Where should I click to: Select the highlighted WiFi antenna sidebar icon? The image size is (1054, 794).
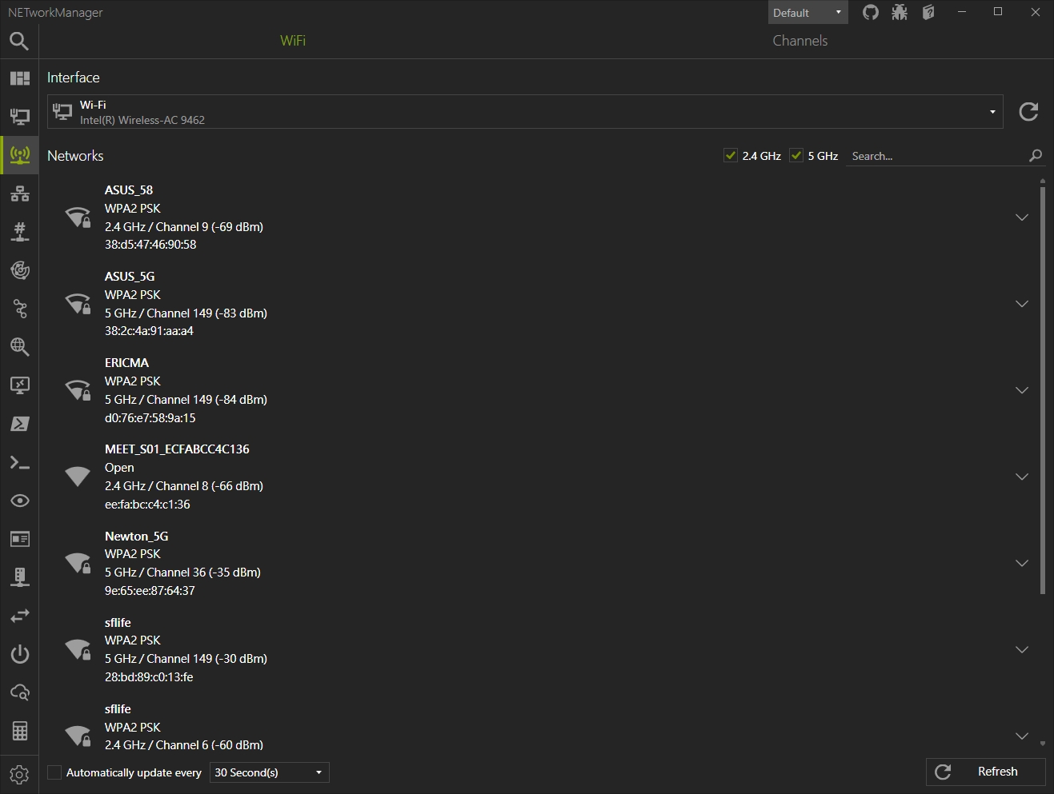coord(19,154)
